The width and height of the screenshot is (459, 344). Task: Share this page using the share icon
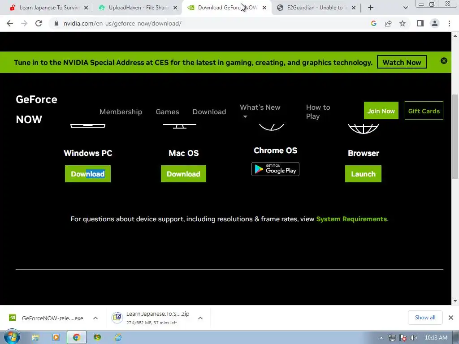[x=388, y=23]
